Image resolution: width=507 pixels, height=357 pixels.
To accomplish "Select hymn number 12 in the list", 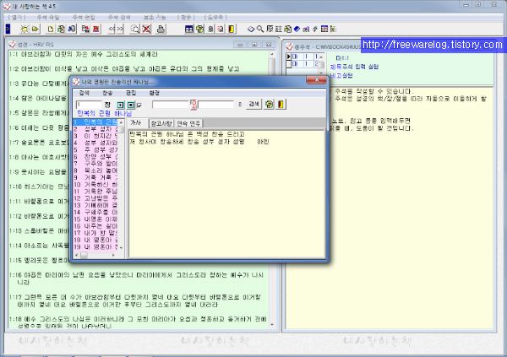I will click(95, 198).
